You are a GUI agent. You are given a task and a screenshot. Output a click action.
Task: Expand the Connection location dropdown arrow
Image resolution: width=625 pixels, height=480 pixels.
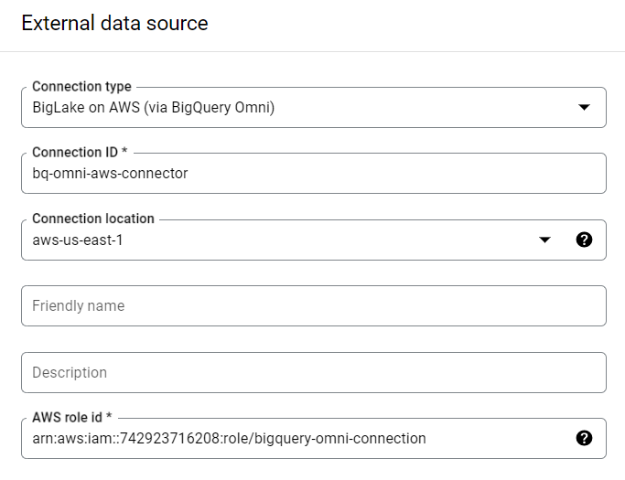[544, 240]
